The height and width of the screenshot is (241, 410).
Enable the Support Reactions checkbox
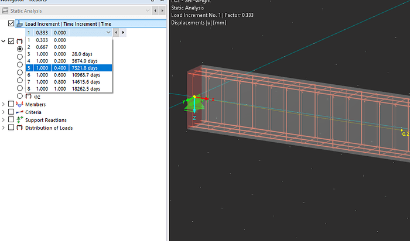[x=11, y=119]
